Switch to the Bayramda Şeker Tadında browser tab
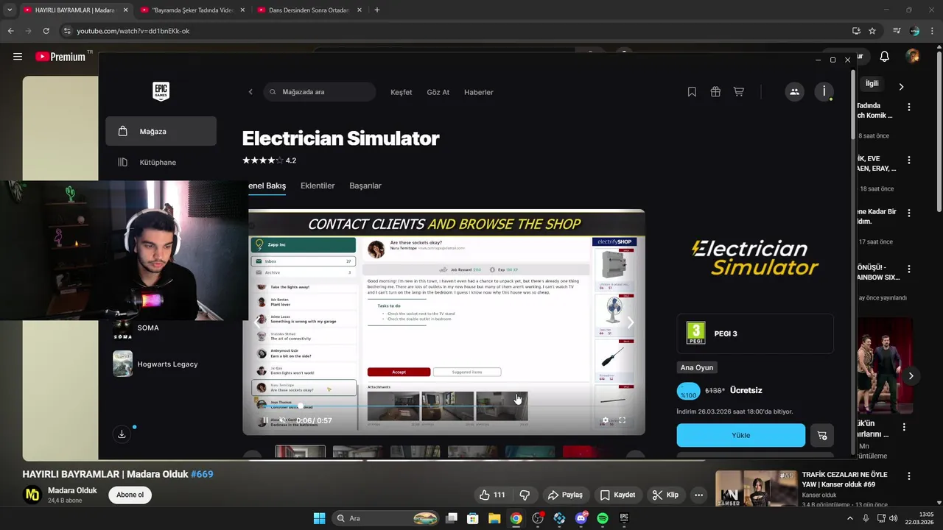The image size is (943, 530). click(193, 10)
